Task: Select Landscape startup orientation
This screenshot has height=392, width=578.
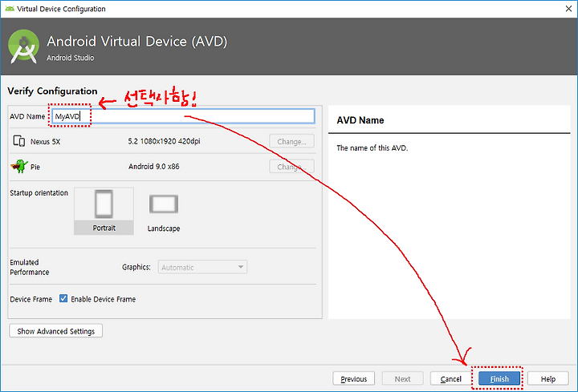Action: [x=164, y=212]
